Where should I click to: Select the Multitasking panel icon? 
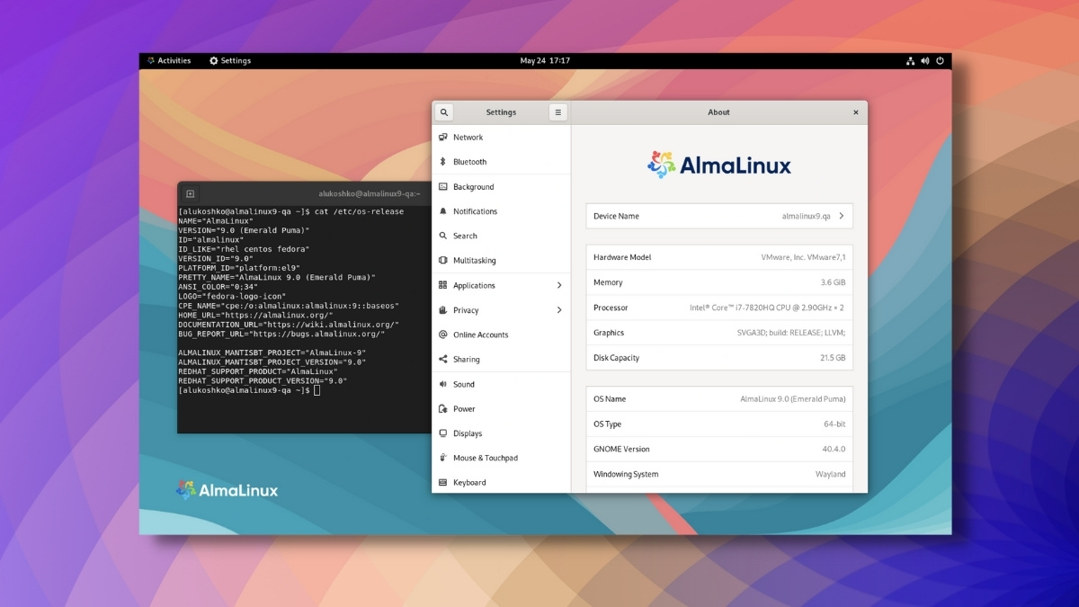[x=442, y=260]
